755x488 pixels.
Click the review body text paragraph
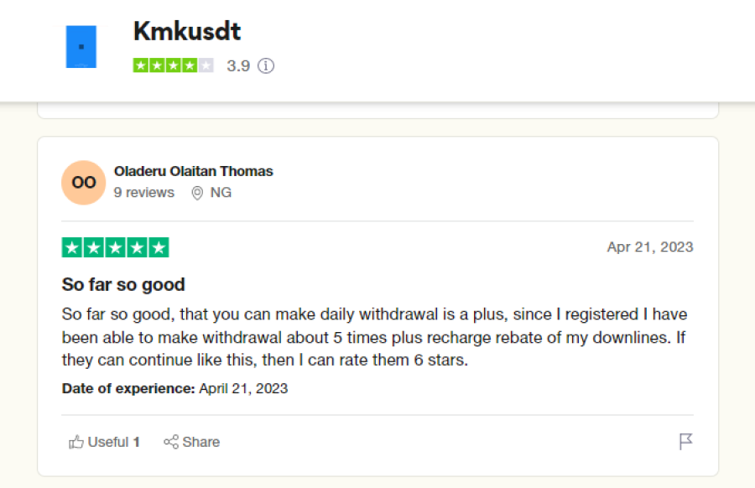[375, 337]
